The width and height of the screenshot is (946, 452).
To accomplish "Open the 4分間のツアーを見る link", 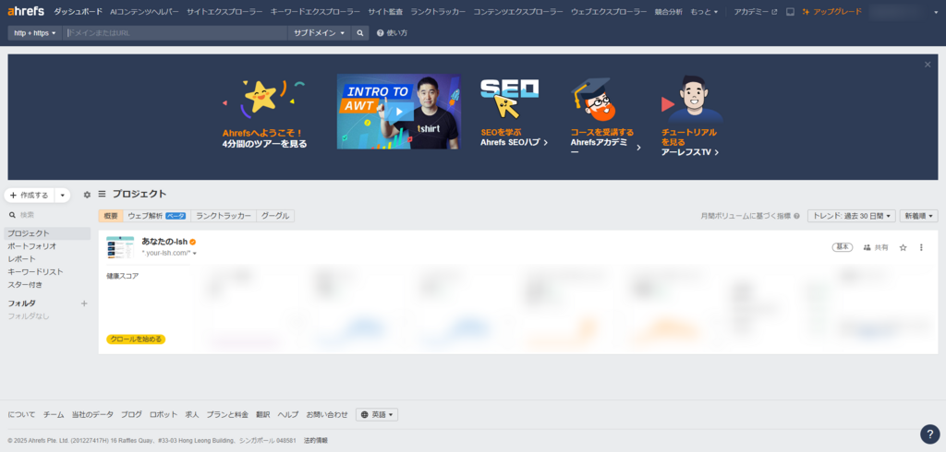I will [x=264, y=144].
